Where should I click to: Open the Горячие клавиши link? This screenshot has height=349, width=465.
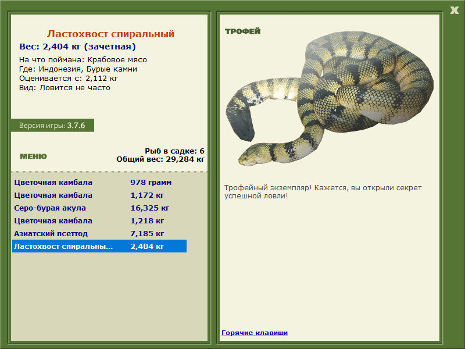click(255, 333)
